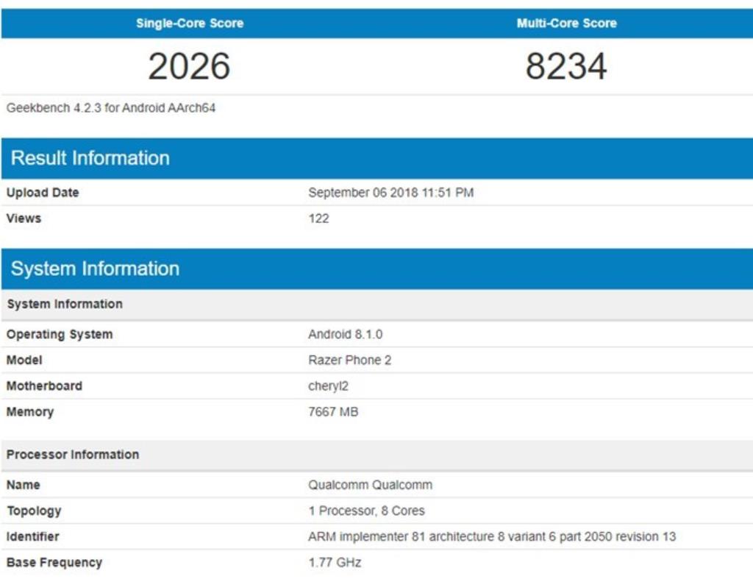Click the Base Frequency row label
The image size is (753, 579).
(54, 563)
